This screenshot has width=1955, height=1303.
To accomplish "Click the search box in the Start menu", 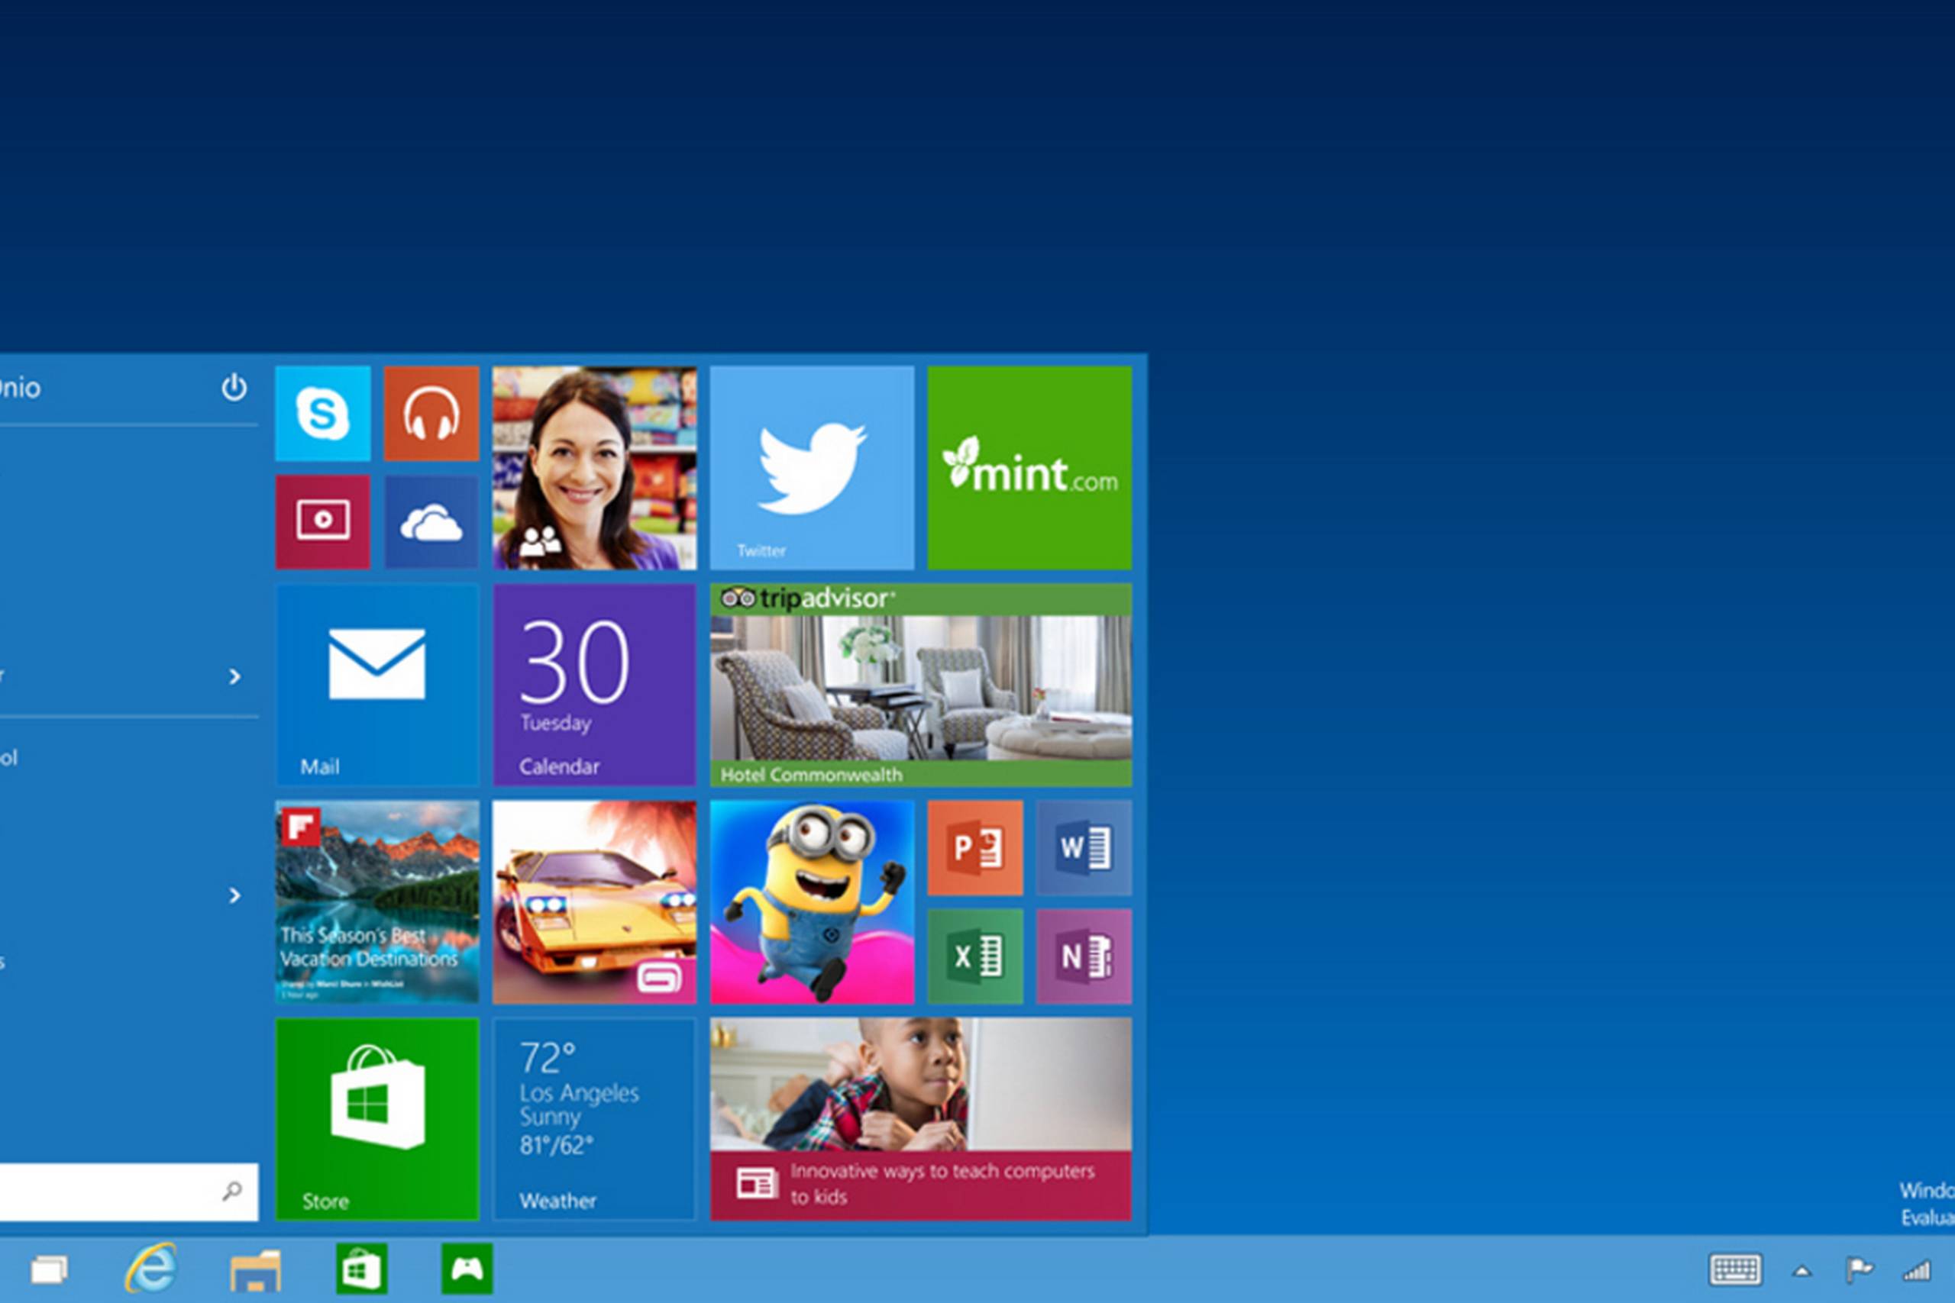I will click(124, 1191).
